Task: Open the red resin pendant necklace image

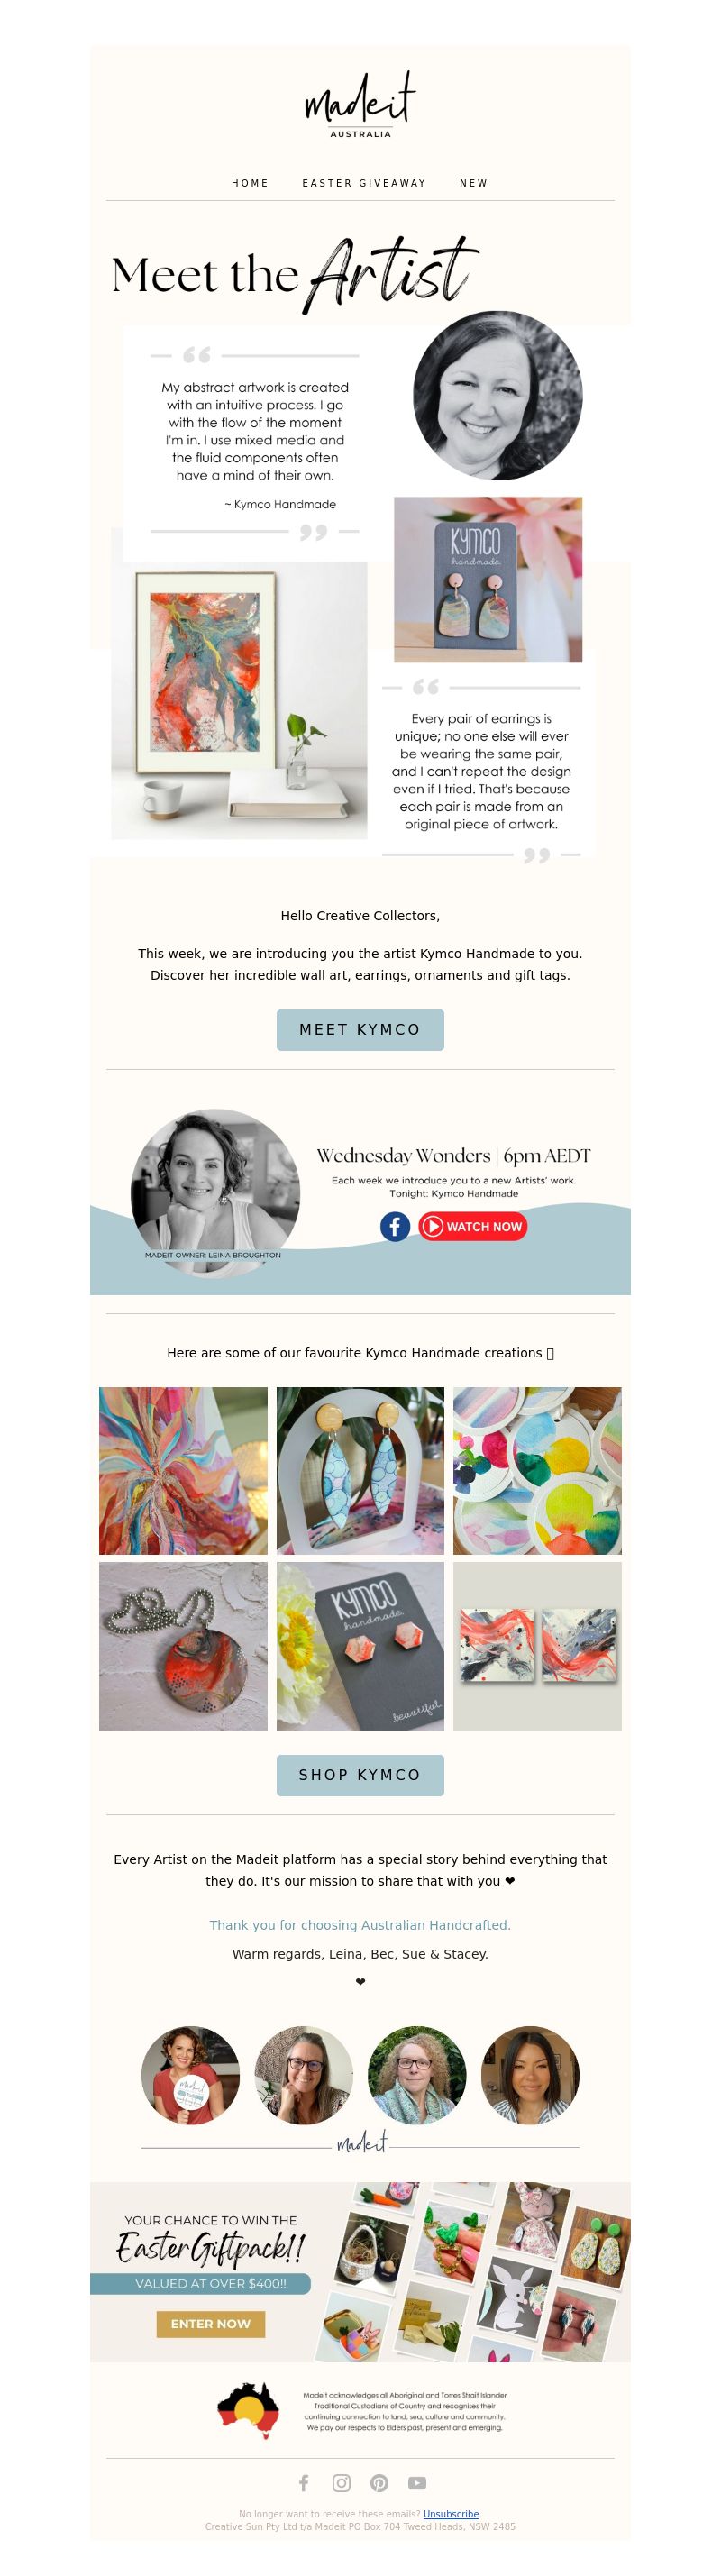Action: click(183, 1646)
